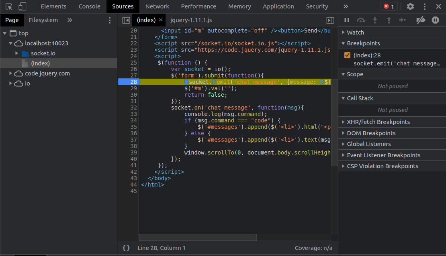
Task: Click inline breakpoint marker before socket on line 28
Action: [x=186, y=82]
